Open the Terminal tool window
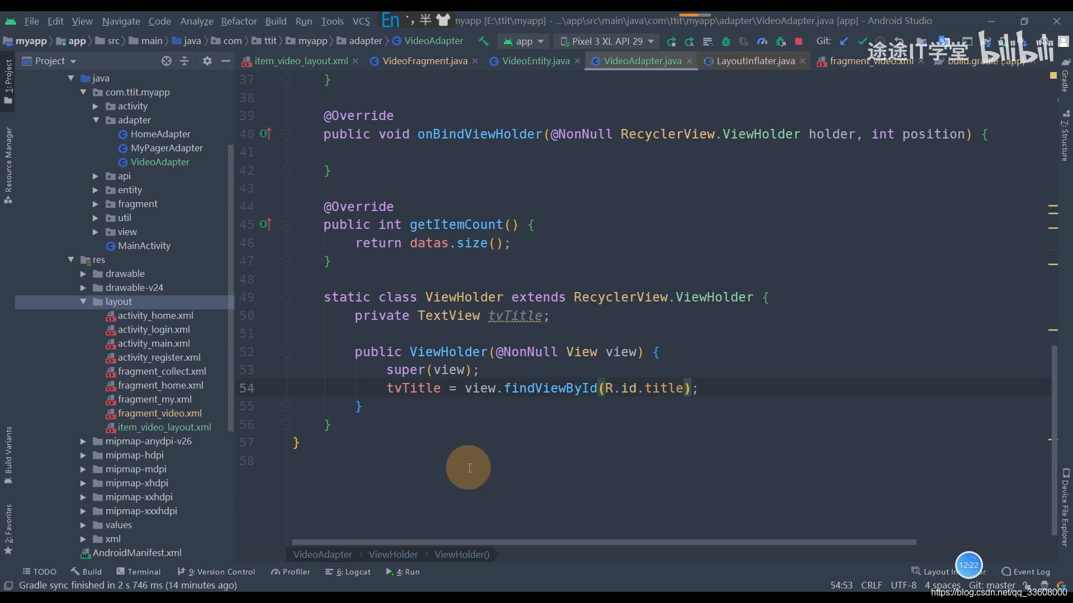The height and width of the screenshot is (603, 1073). (139, 572)
